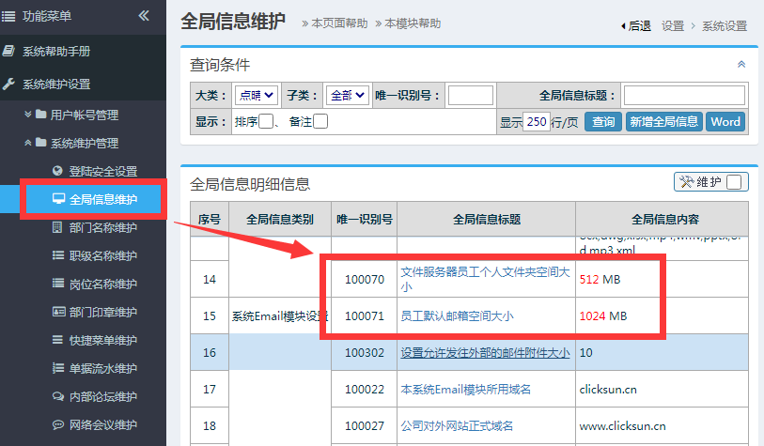Click the 系统设置 breadcrumb link
Viewport: 764px width, 446px height.
(x=725, y=25)
